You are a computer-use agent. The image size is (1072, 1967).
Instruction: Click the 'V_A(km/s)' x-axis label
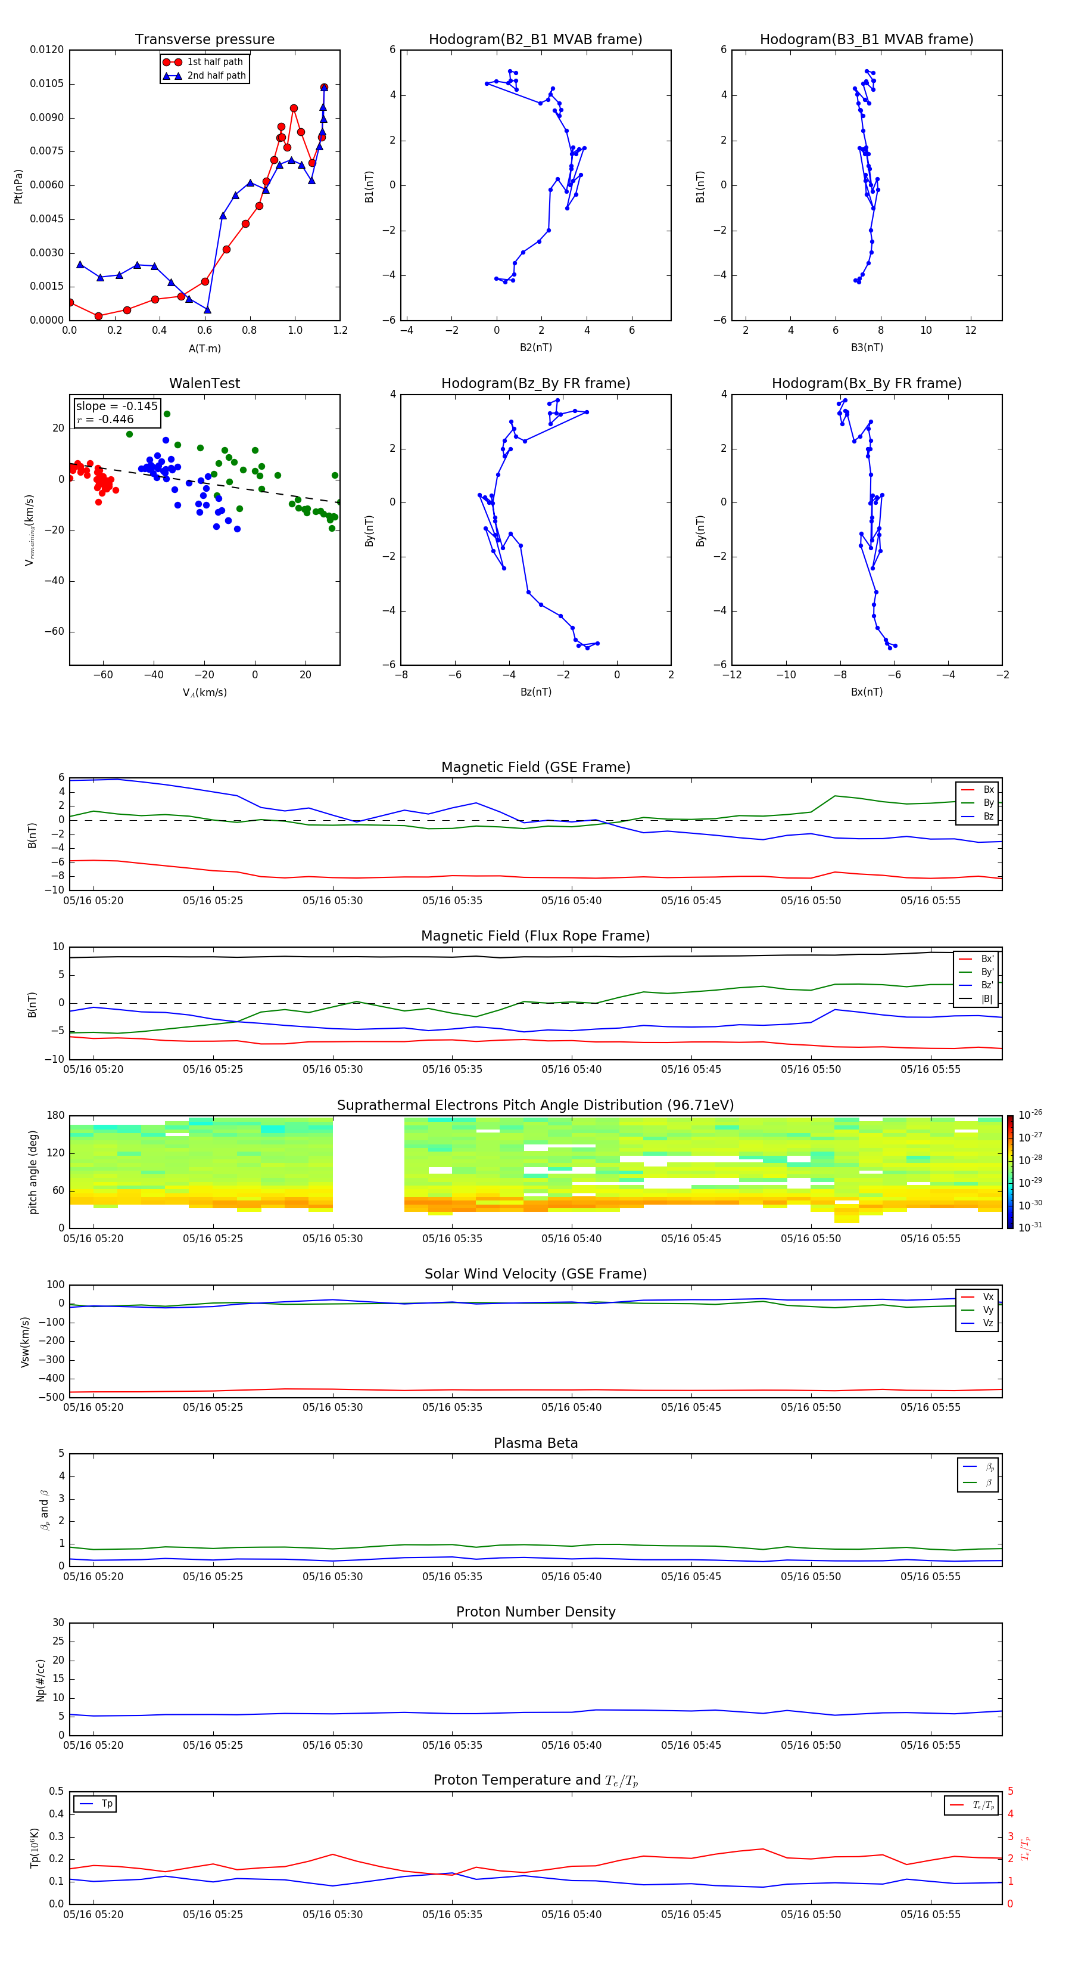point(204,693)
